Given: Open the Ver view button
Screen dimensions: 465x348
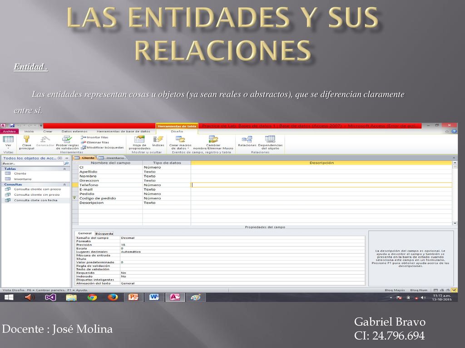Looking at the screenshot, I should pyautogui.click(x=8, y=142).
